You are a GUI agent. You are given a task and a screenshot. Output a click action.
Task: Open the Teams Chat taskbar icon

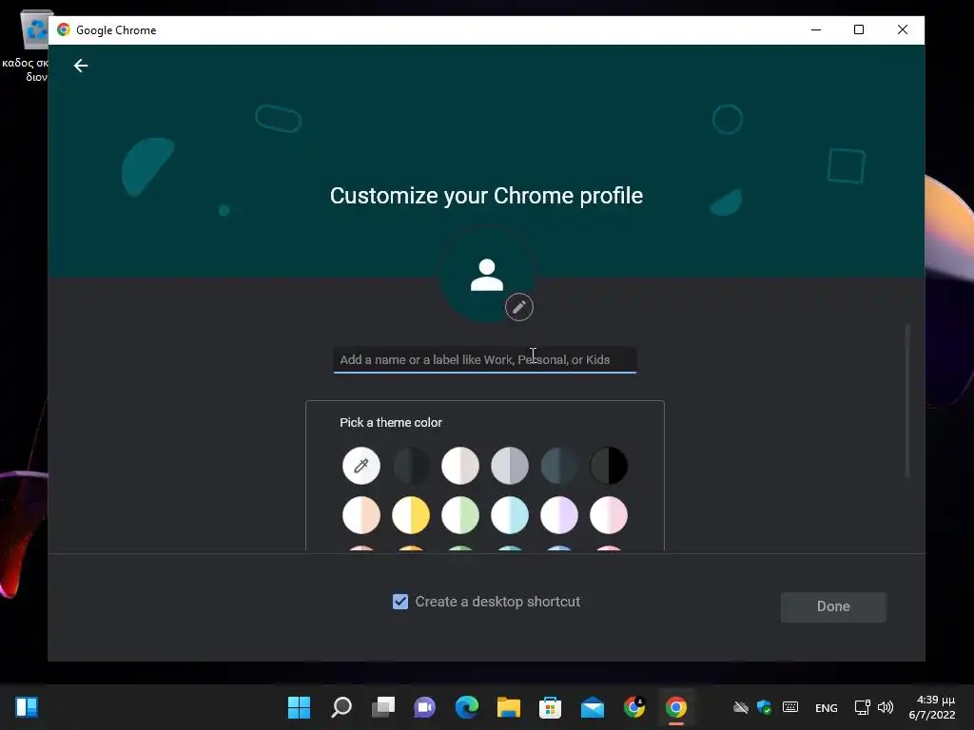(425, 707)
